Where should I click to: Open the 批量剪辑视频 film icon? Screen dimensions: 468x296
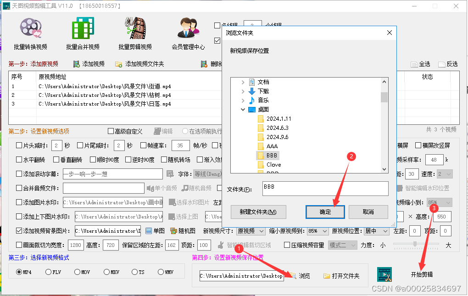click(135, 28)
